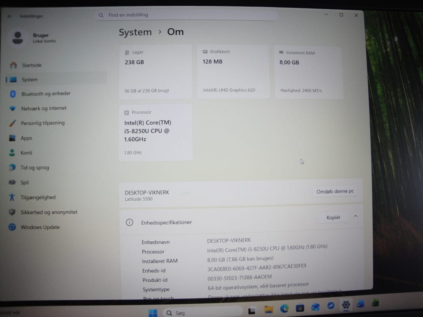This screenshot has height=317, width=423.
Task: Open the green Excel-style app on taskbar
Action: click(x=375, y=303)
